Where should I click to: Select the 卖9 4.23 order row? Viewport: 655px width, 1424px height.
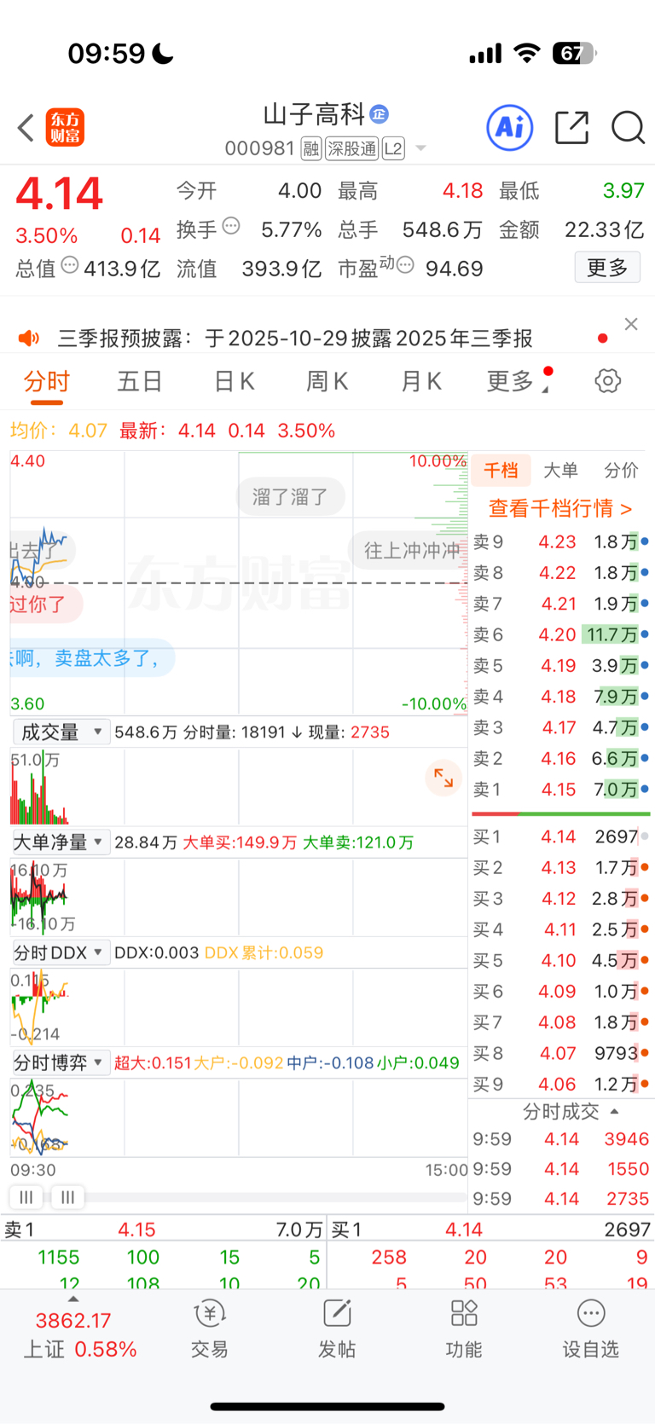560,541
